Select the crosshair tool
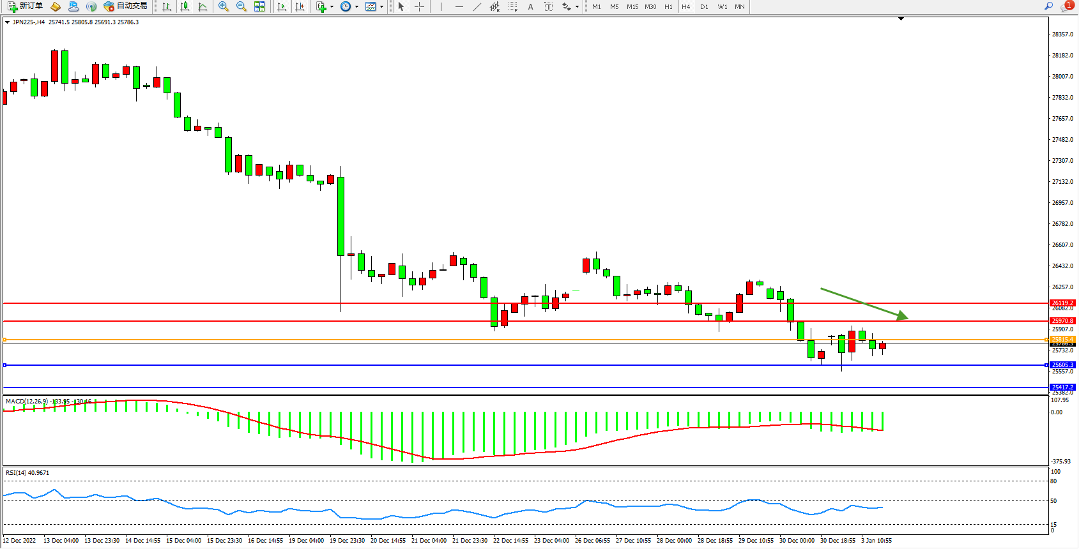This screenshot has height=549, width=1079. tap(419, 6)
